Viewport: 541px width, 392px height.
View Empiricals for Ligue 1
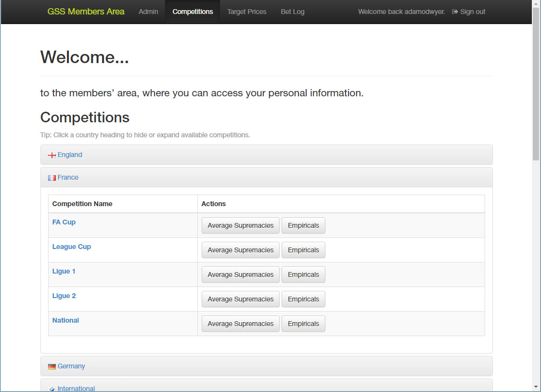click(303, 274)
